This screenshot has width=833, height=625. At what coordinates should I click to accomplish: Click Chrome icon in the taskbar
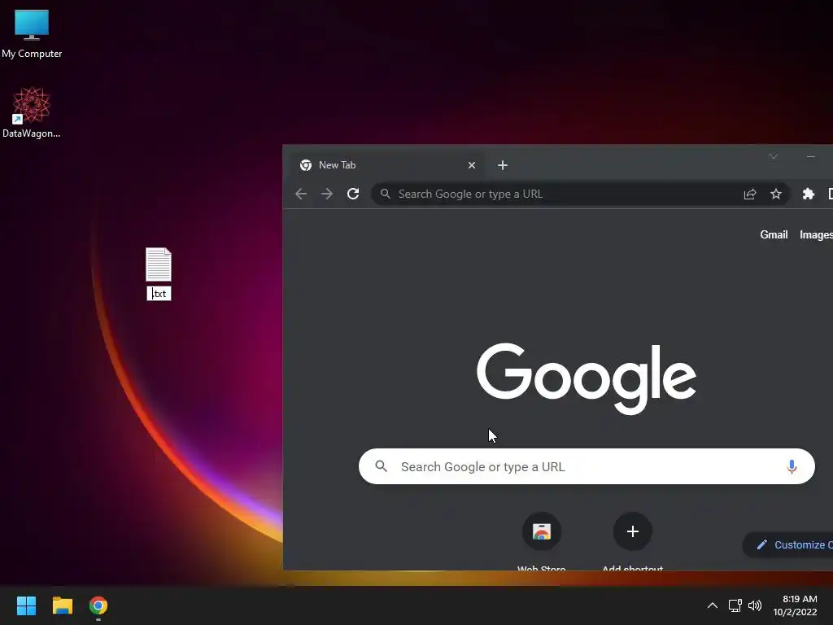[98, 605]
